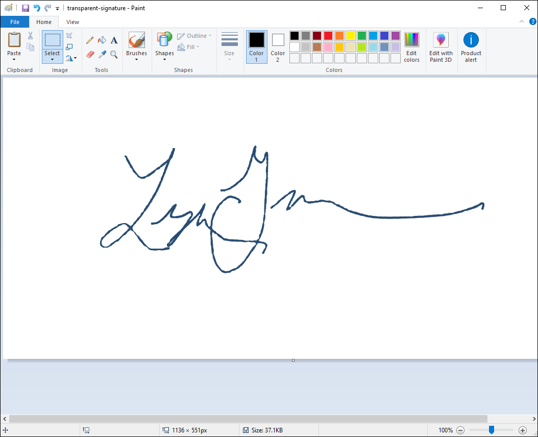538x437 pixels.
Task: Click the Crop icon
Action: pos(69,36)
